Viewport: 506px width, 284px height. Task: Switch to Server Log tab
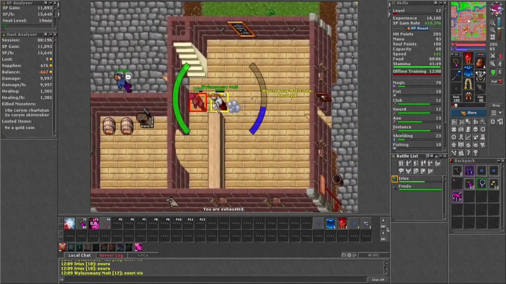111,255
